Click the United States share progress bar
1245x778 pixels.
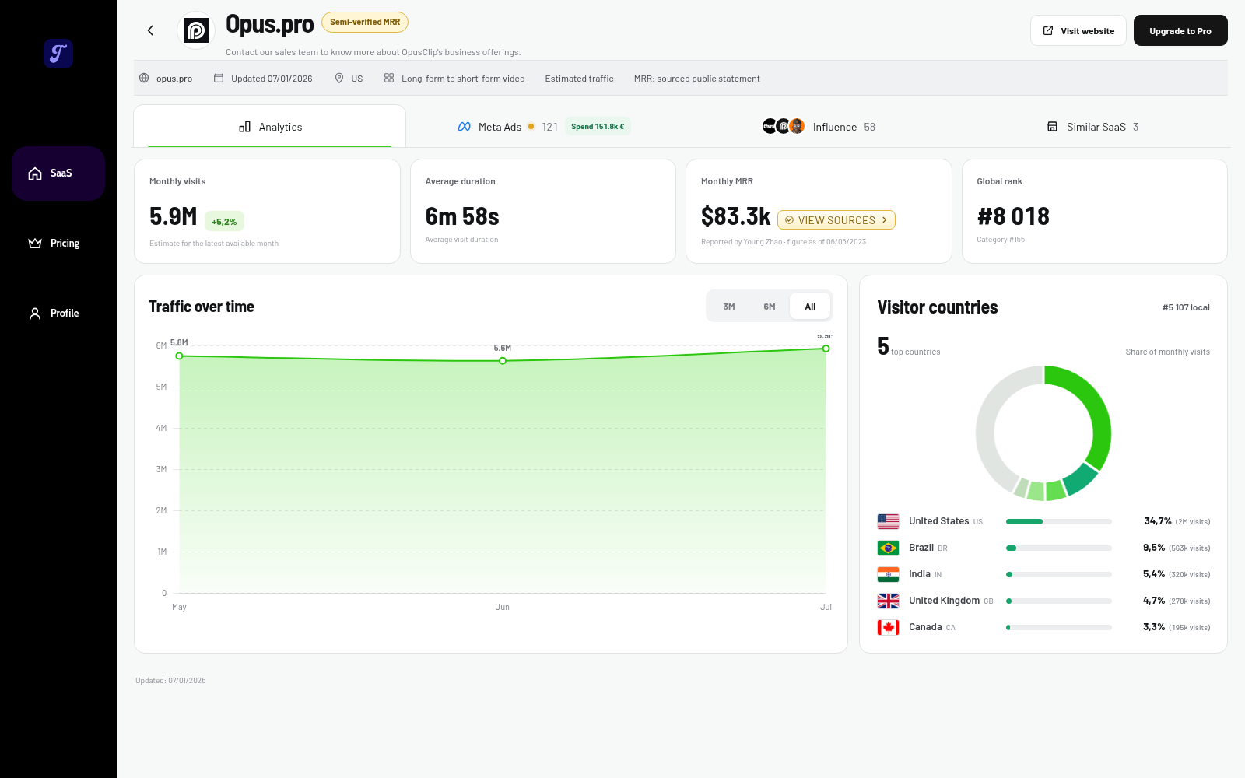pyautogui.click(x=1059, y=521)
